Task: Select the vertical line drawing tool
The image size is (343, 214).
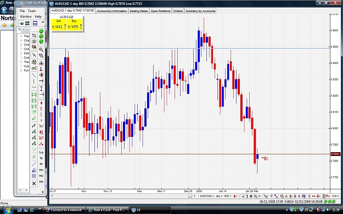Action: point(34,82)
